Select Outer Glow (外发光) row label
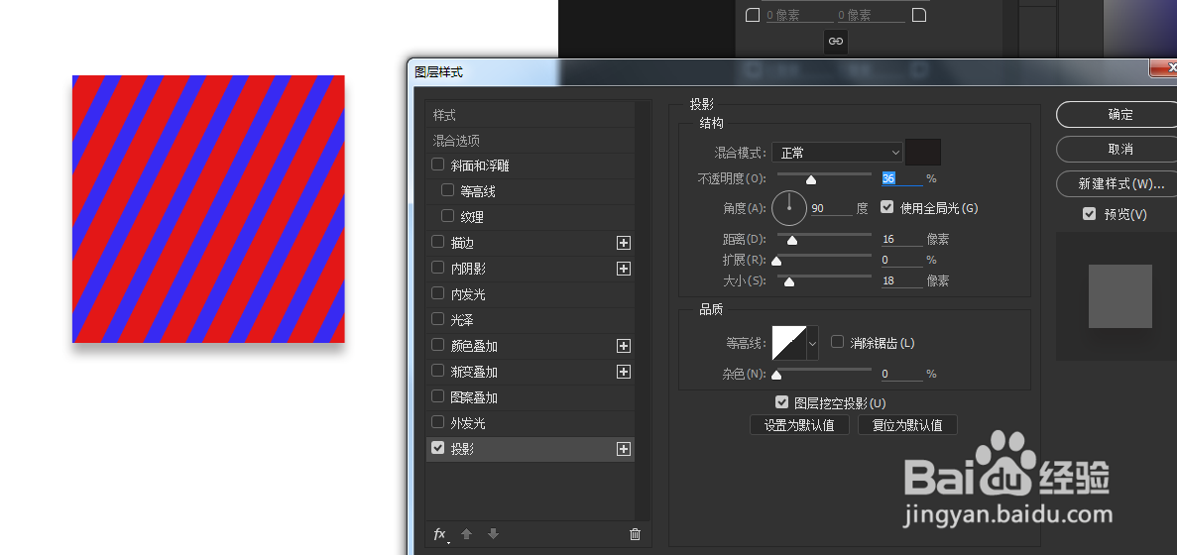The width and height of the screenshot is (1177, 555). pyautogui.click(x=468, y=424)
